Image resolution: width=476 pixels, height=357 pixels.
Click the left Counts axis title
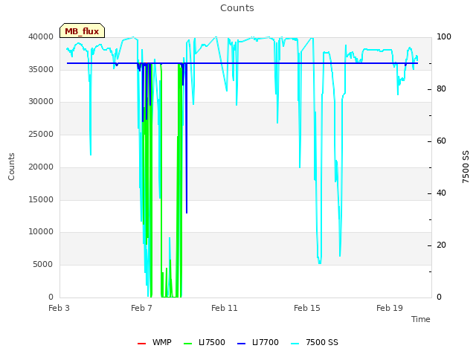coord(11,167)
